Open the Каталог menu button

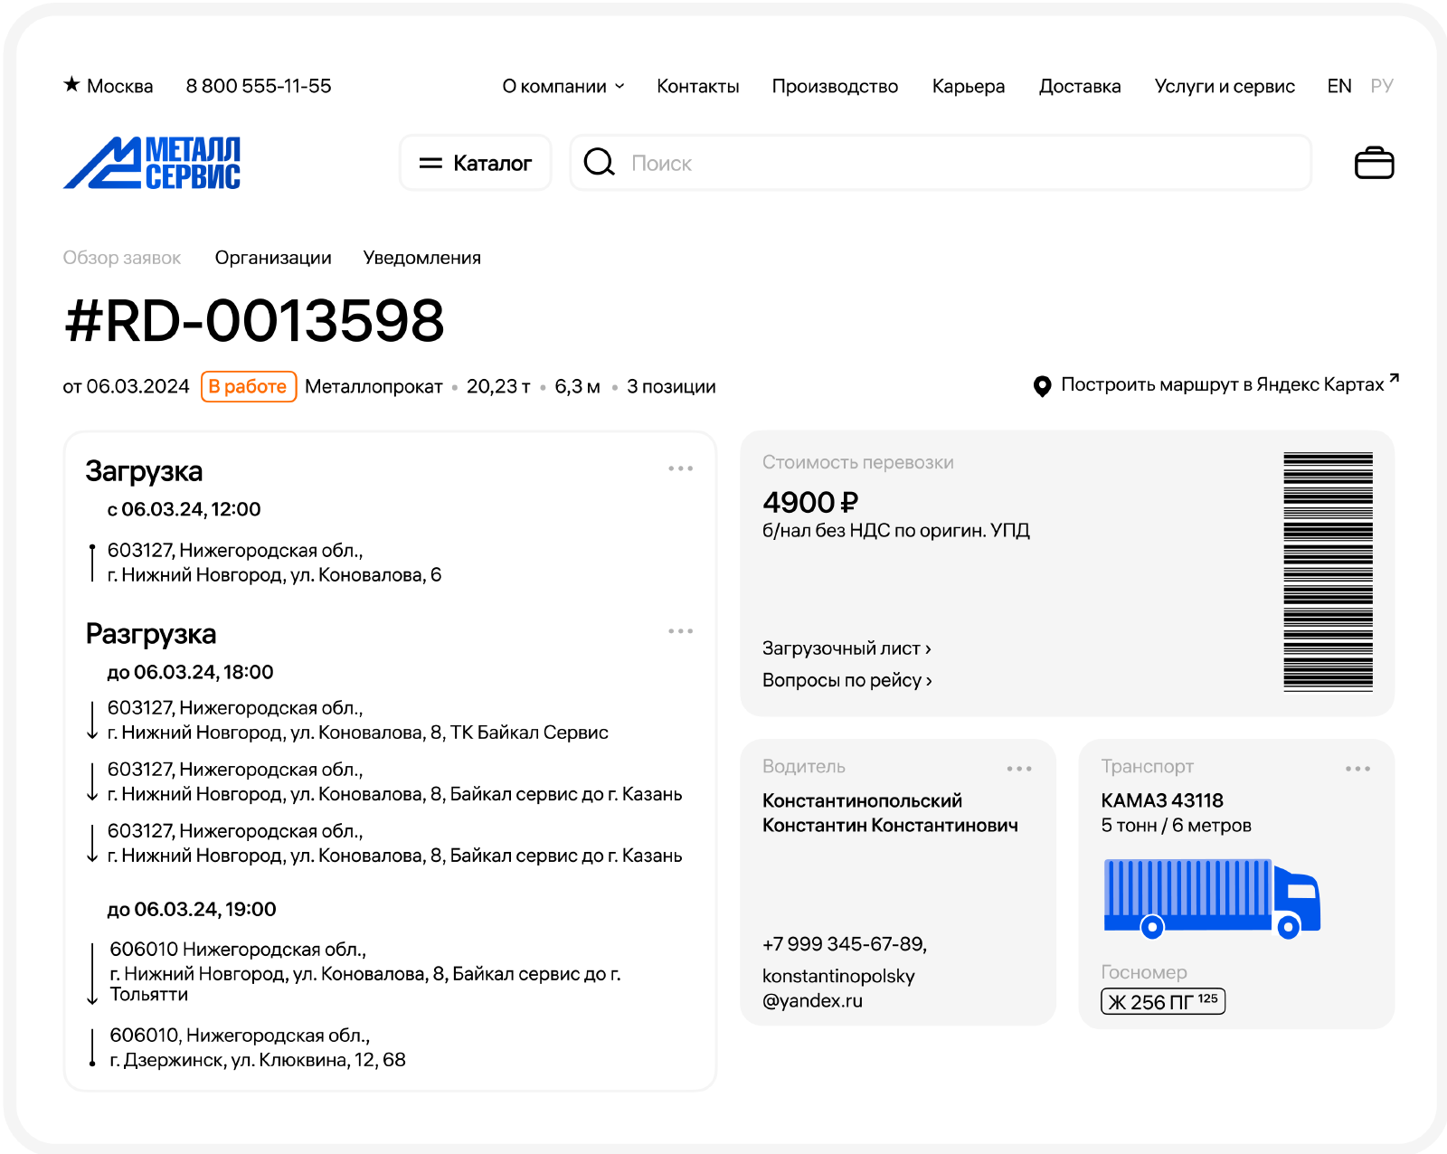476,163
